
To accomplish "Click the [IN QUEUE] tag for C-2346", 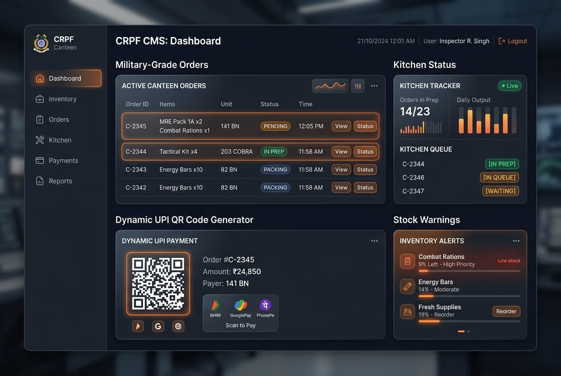I will (x=499, y=177).
